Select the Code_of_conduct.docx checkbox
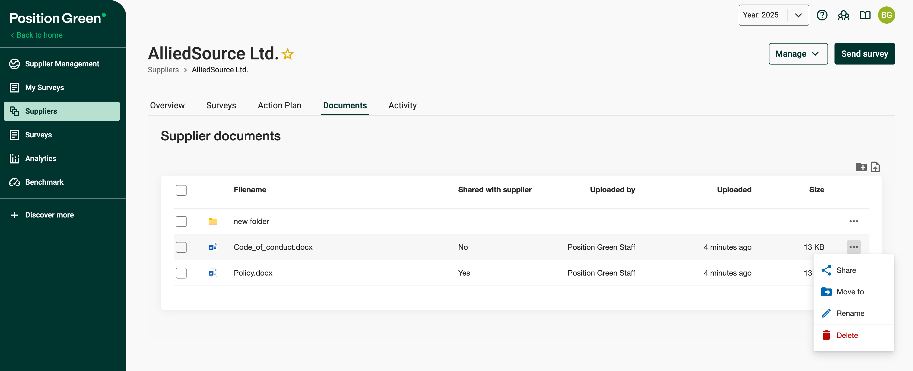 181,247
